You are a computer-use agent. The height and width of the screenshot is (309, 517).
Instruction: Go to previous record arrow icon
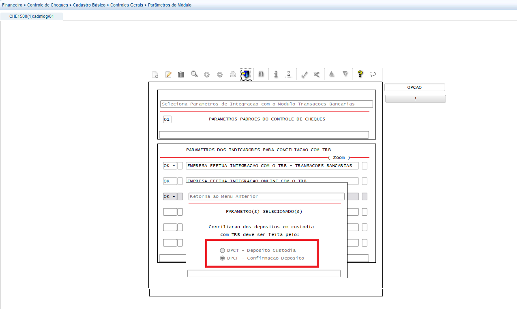[x=207, y=75]
